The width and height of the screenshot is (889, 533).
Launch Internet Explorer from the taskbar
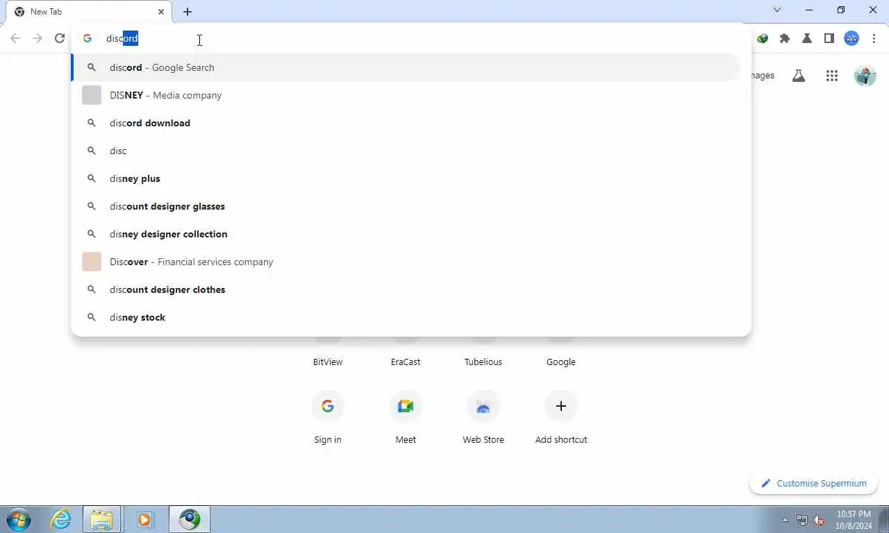pos(61,519)
